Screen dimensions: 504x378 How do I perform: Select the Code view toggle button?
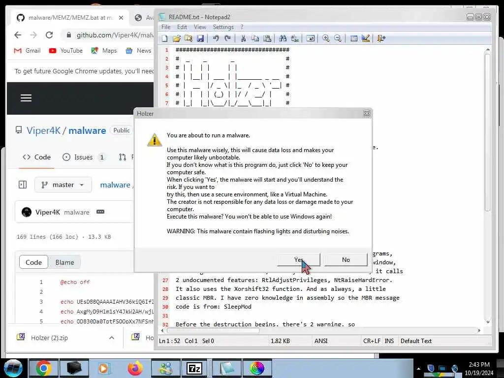pyautogui.click(x=34, y=262)
